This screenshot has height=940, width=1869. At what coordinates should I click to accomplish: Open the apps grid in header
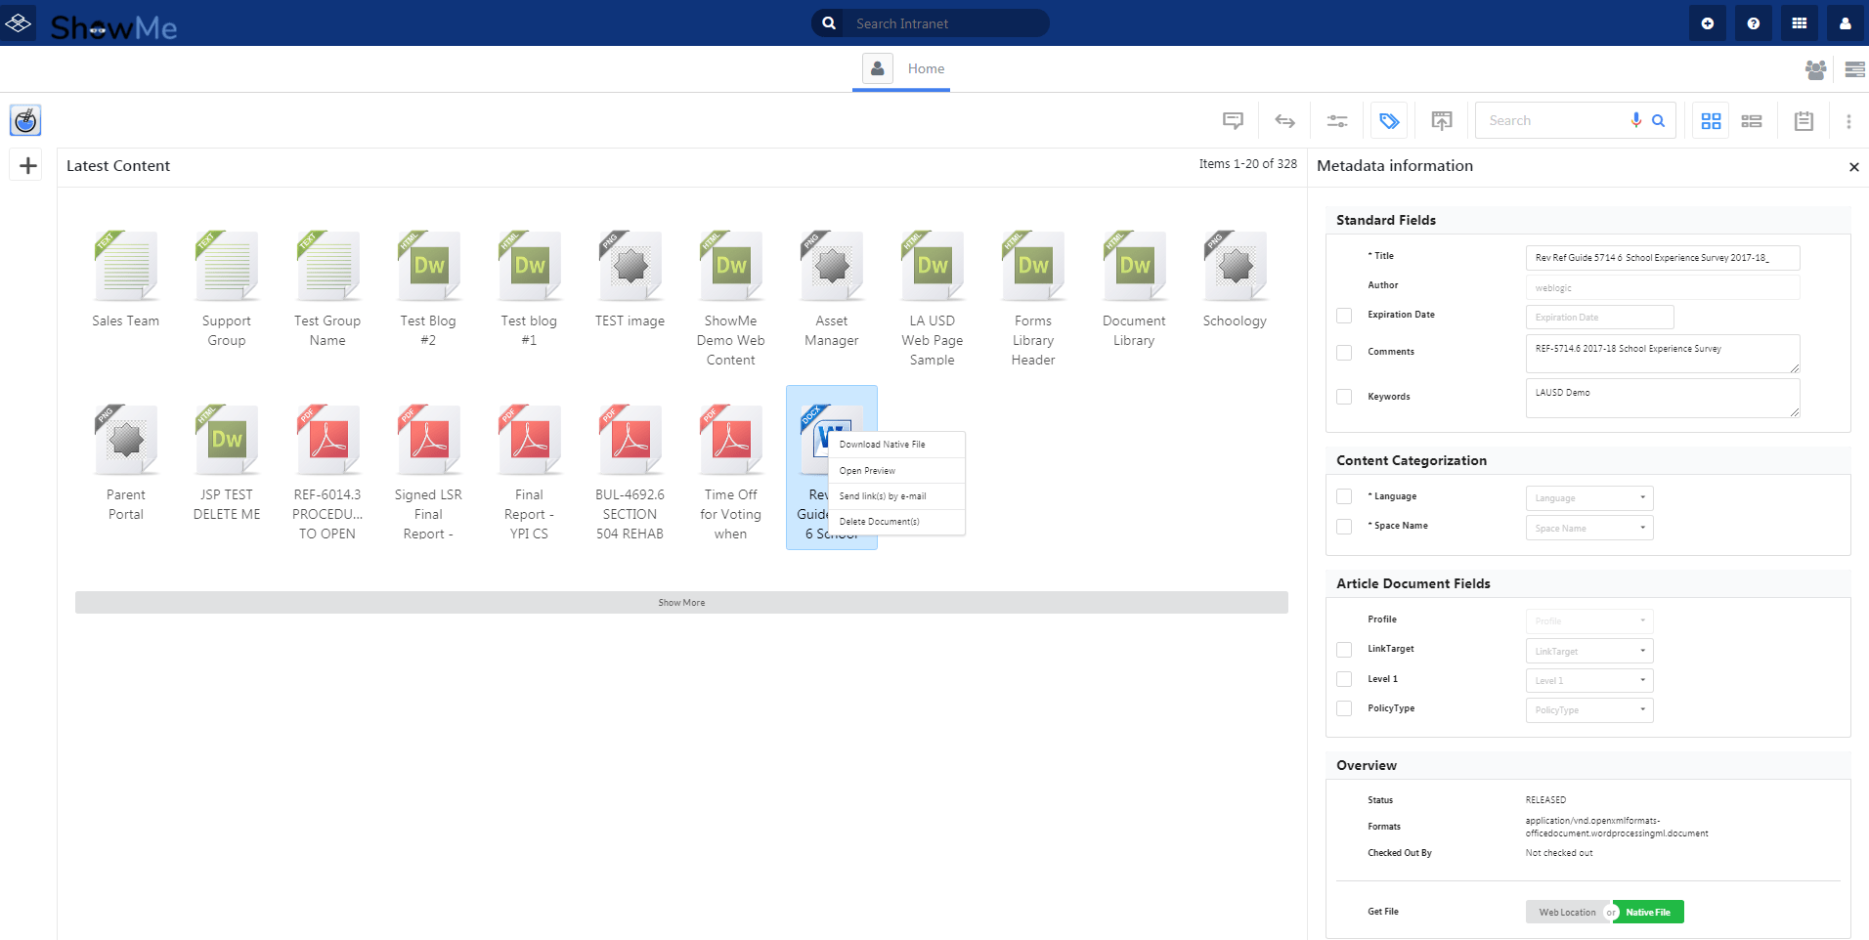[x=1799, y=23]
